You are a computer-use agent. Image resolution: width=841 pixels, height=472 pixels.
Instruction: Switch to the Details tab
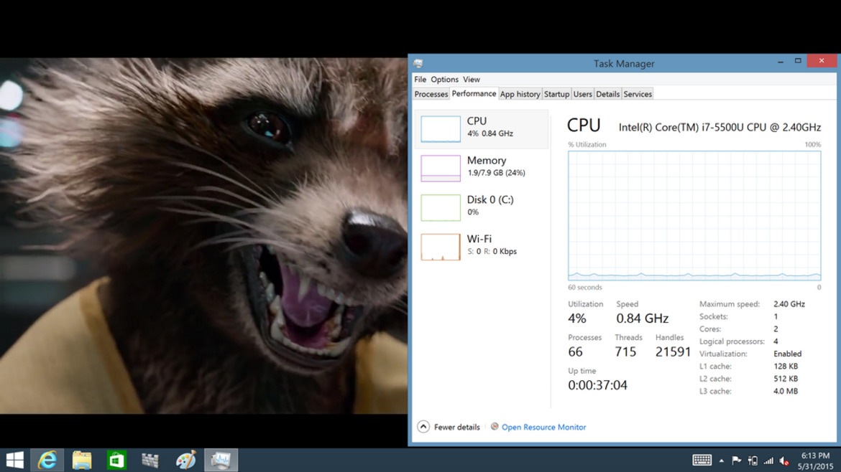pyautogui.click(x=607, y=94)
